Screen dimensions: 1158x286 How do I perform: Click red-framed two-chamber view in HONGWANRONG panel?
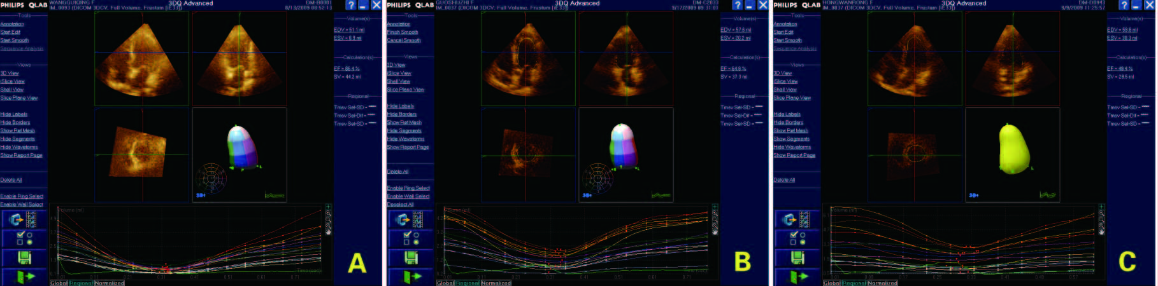click(1013, 58)
